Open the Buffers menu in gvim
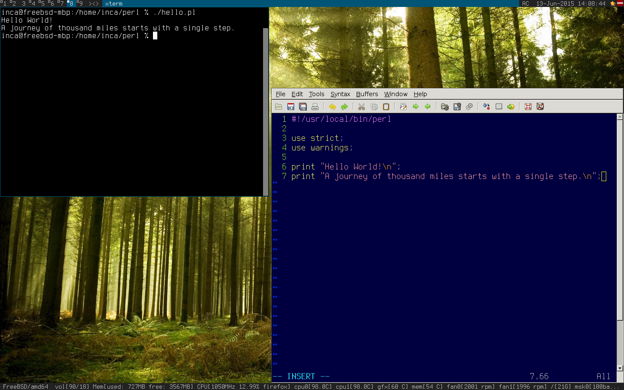The image size is (624, 390). point(367,94)
